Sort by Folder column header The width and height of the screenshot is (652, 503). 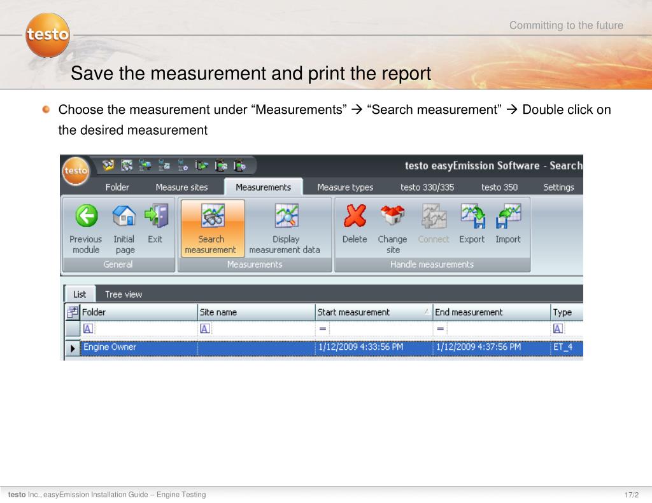[x=138, y=312]
